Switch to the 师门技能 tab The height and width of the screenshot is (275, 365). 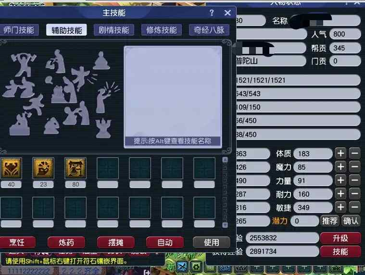click(x=19, y=30)
